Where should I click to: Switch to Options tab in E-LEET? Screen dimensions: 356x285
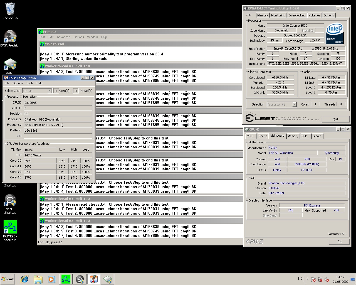click(328, 15)
